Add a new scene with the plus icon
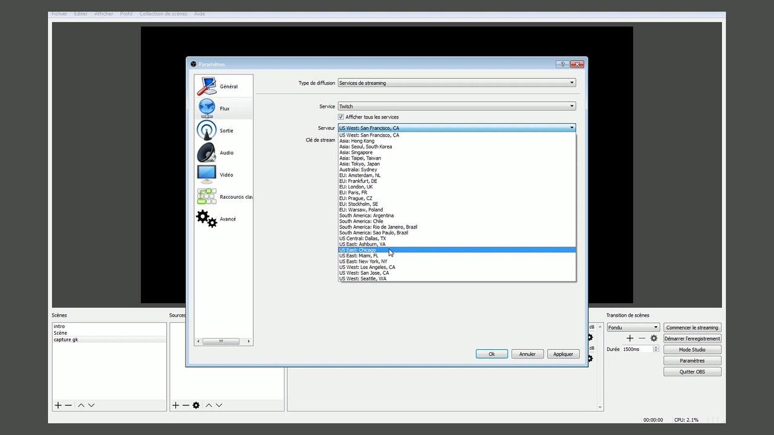This screenshot has height=435, width=774. point(58,405)
